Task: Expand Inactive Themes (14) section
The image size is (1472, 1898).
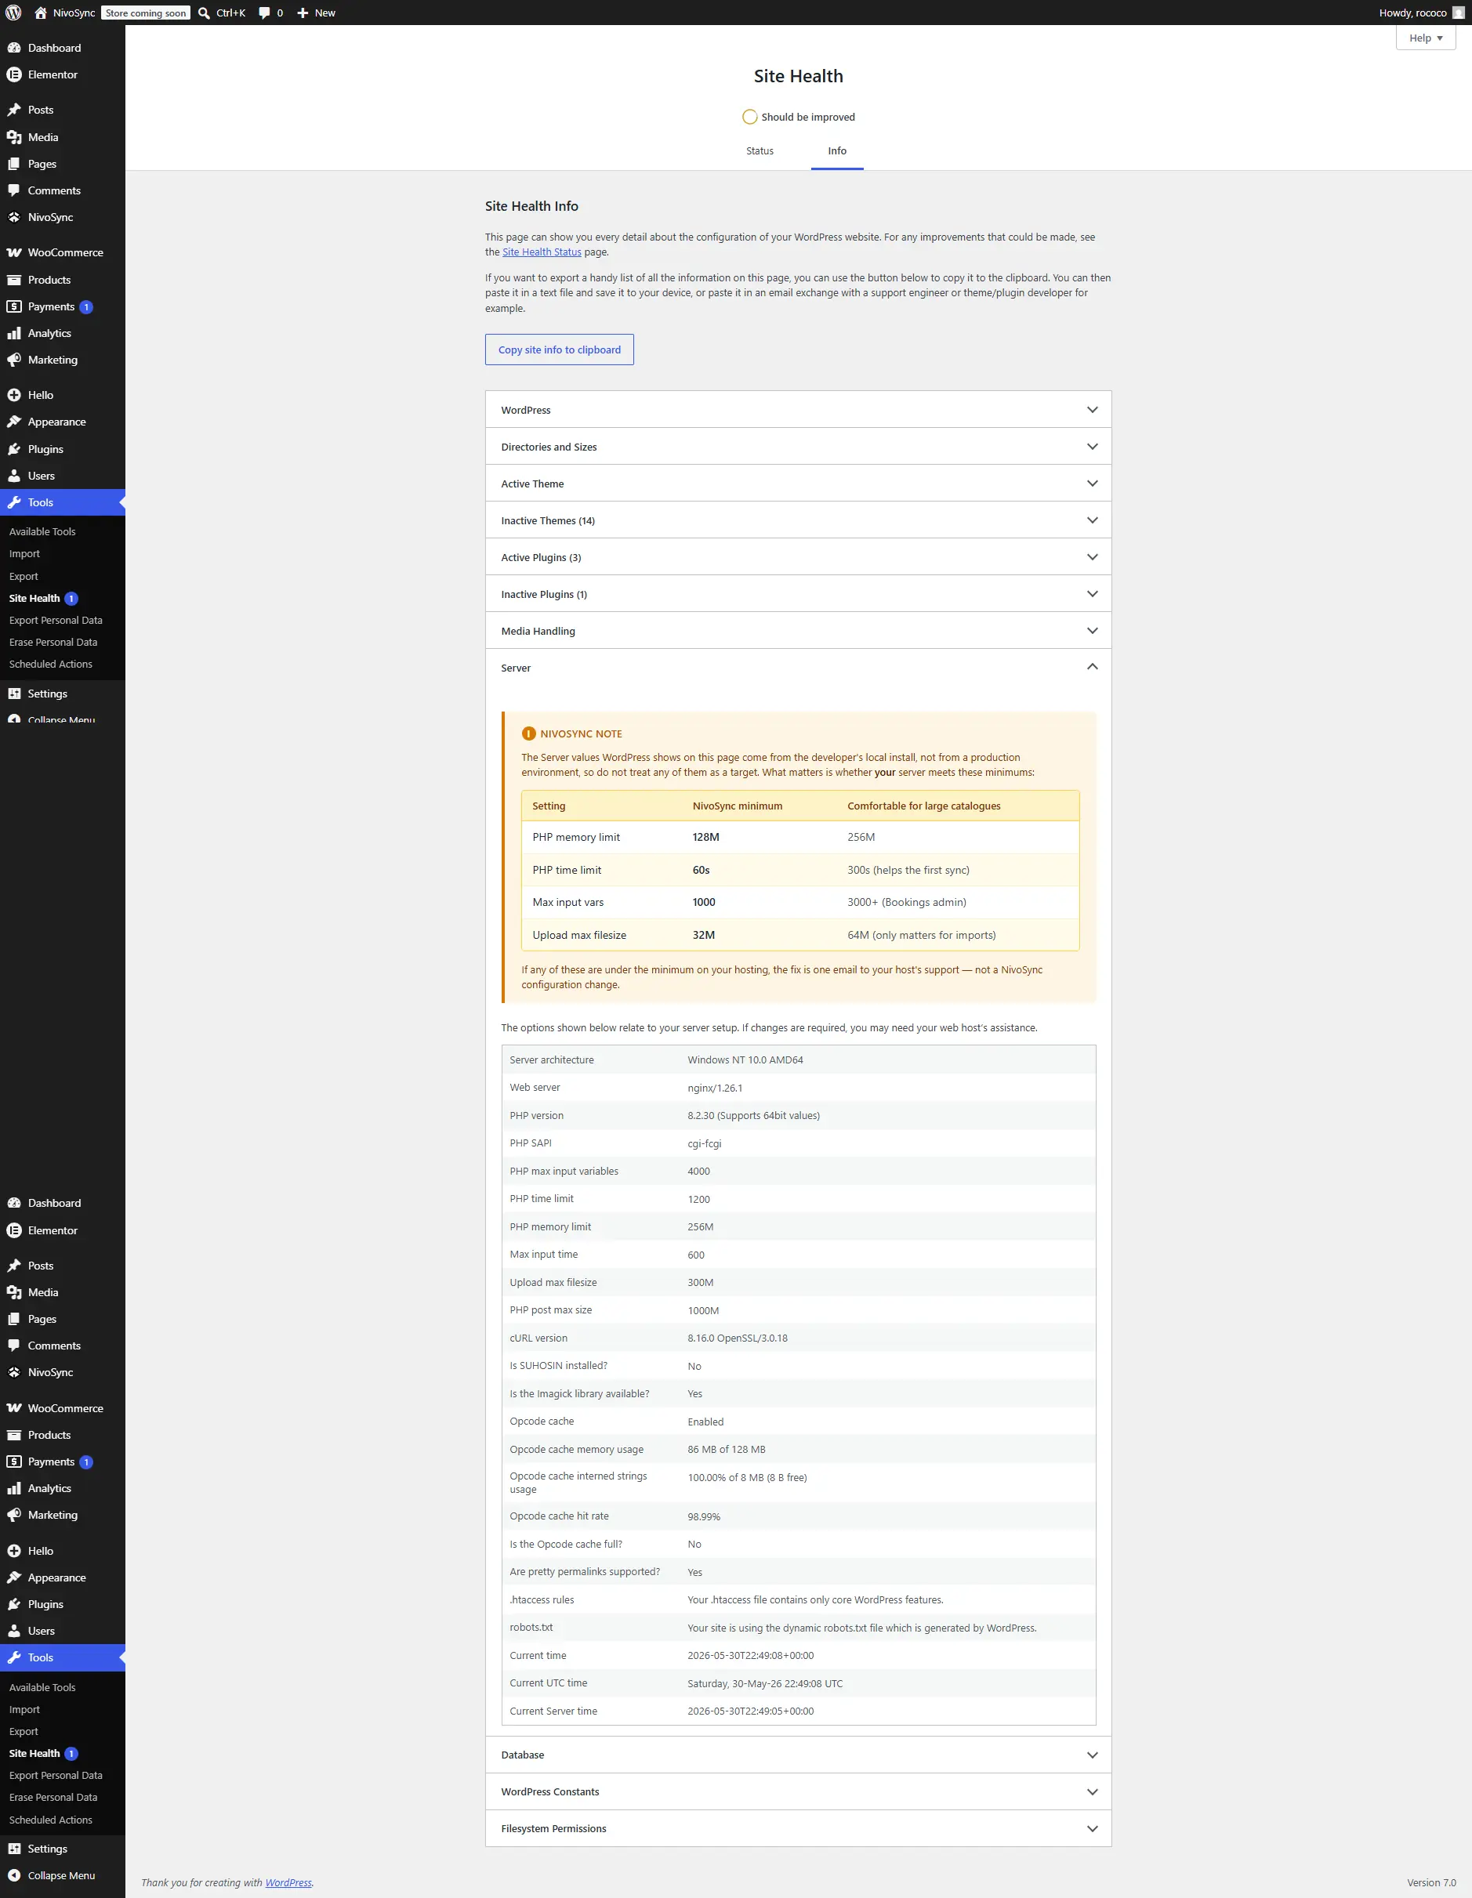Action: (x=798, y=520)
